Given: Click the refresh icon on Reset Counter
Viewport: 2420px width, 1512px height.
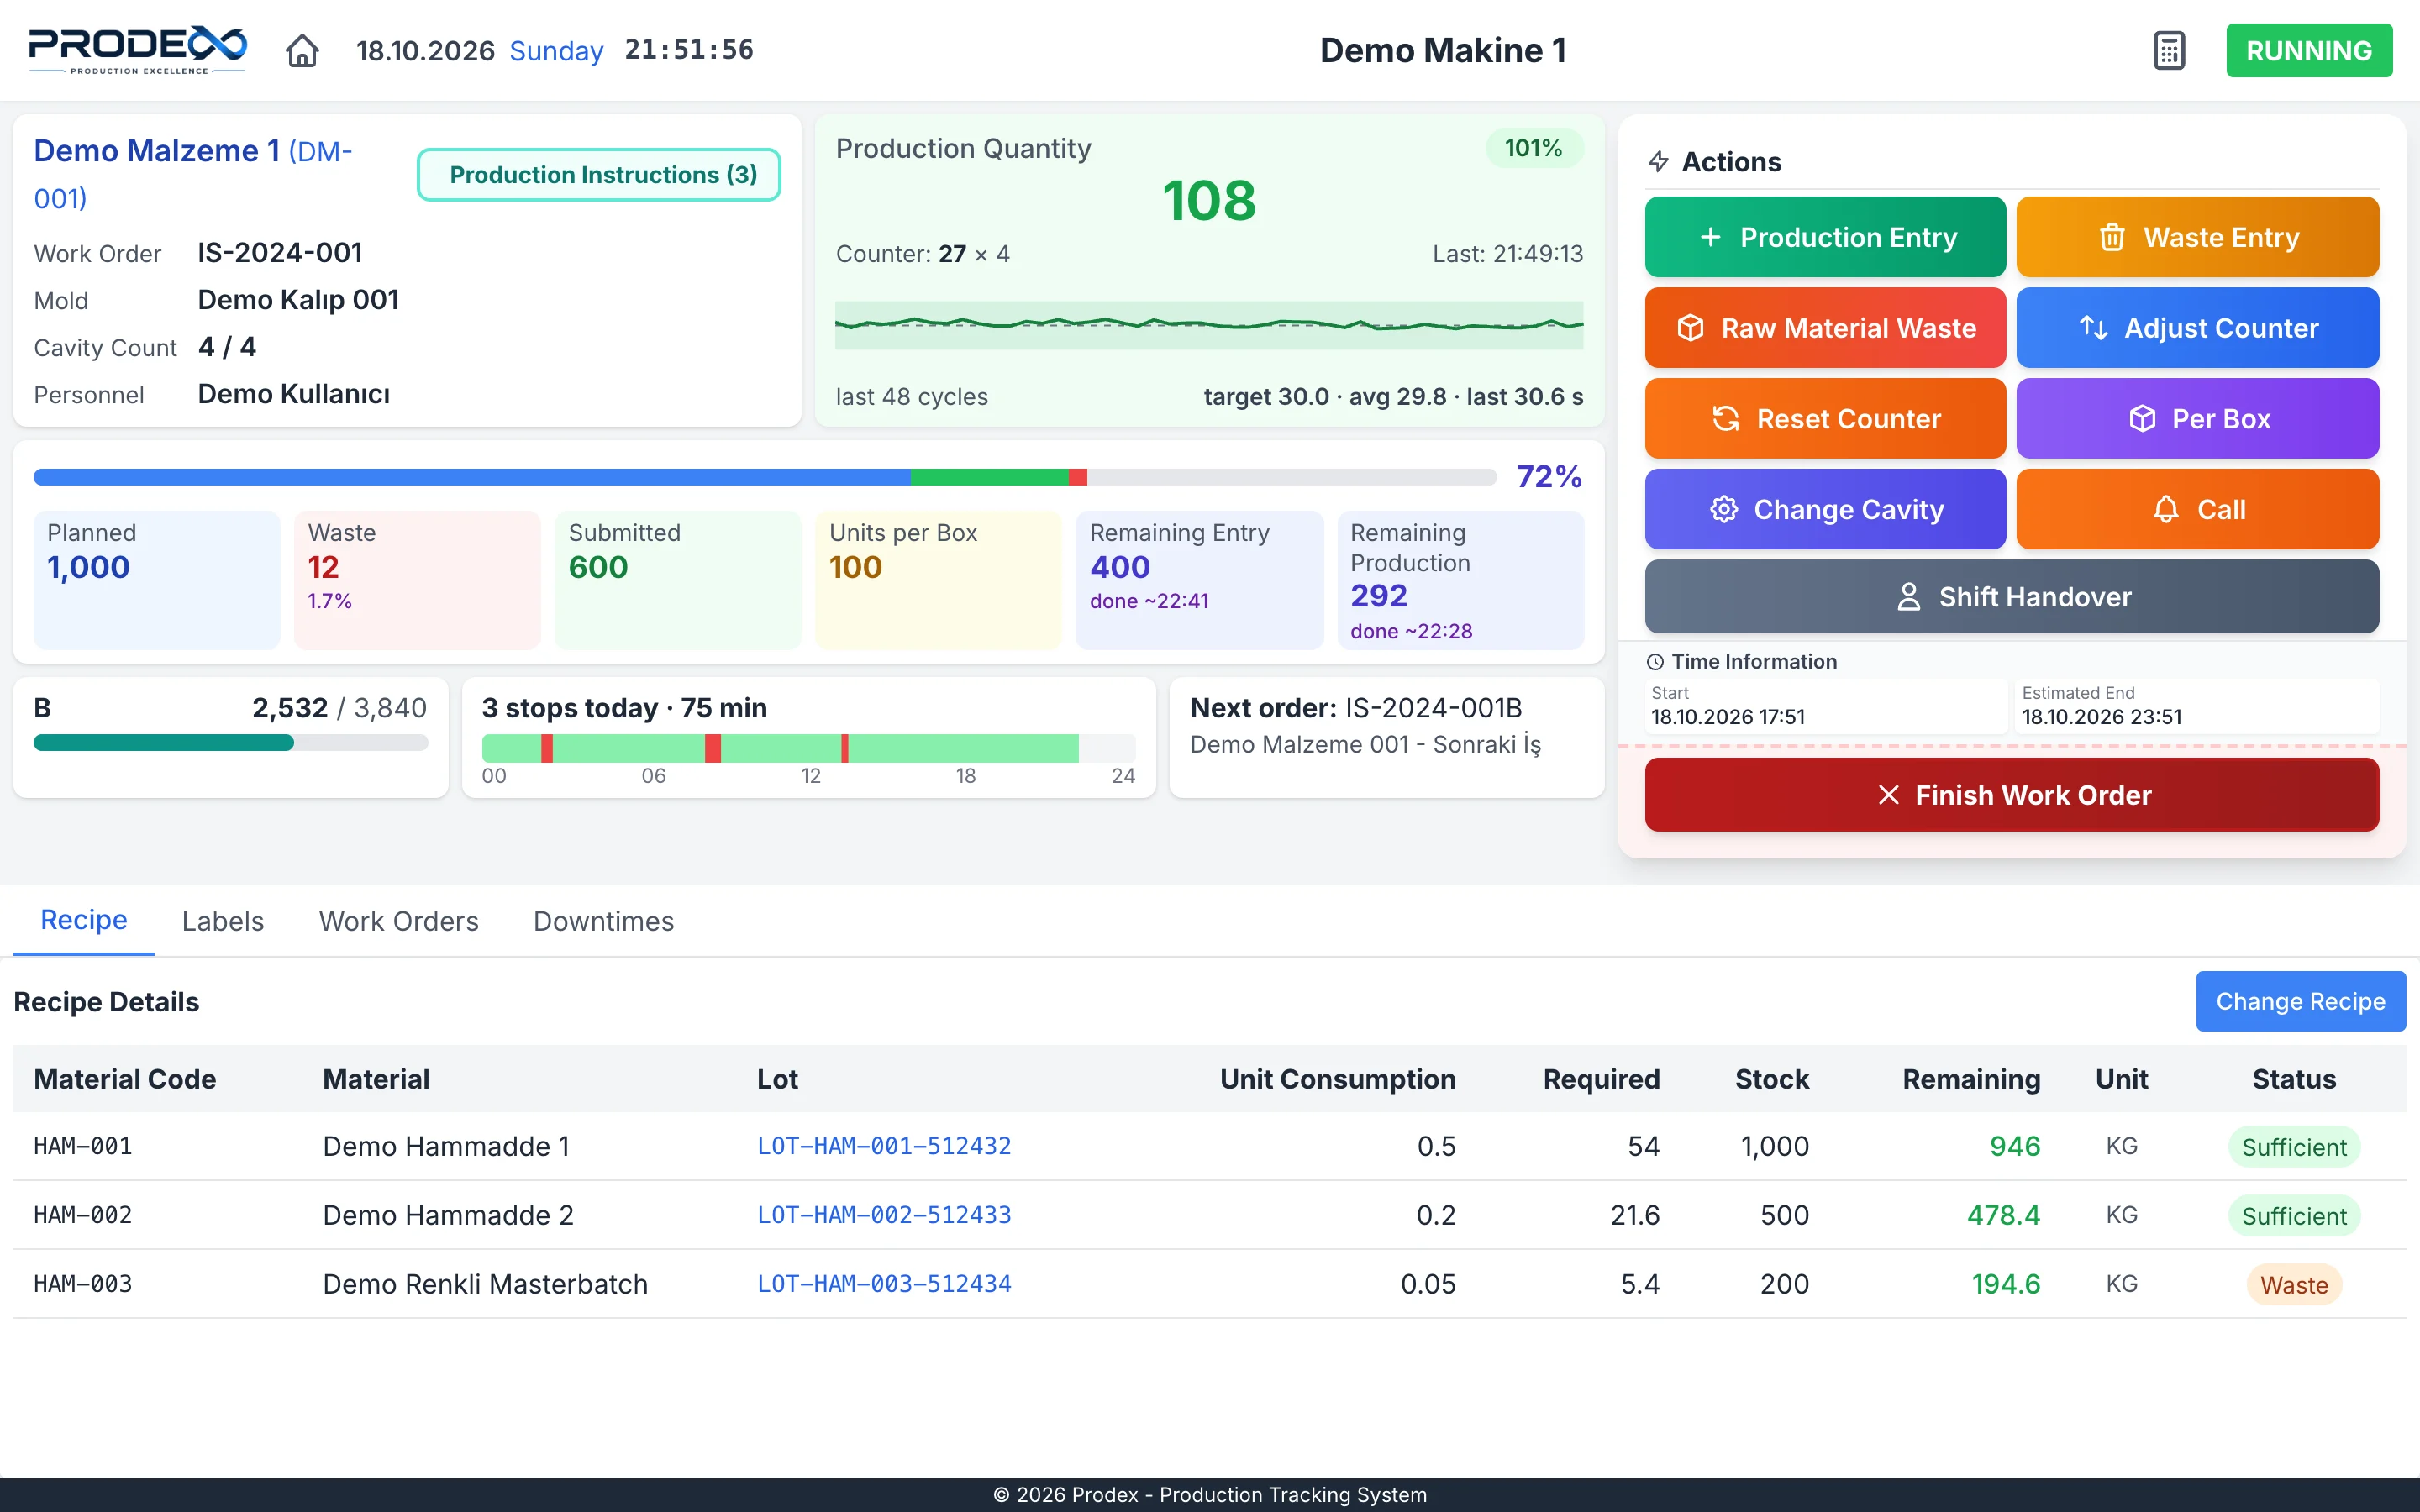Looking at the screenshot, I should 1726,418.
